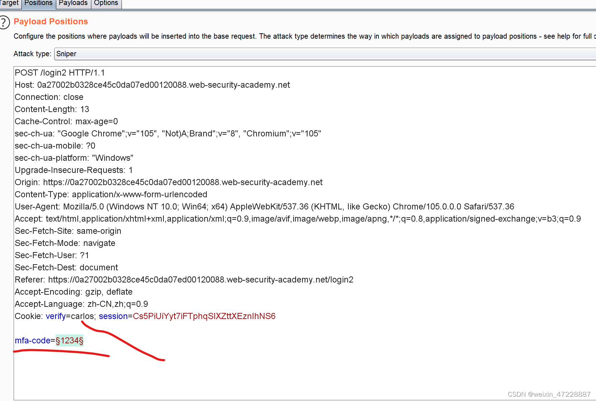Click the POST /login2 HTTP/1.1 request line
Image resolution: width=596 pixels, height=401 pixels.
click(60, 73)
